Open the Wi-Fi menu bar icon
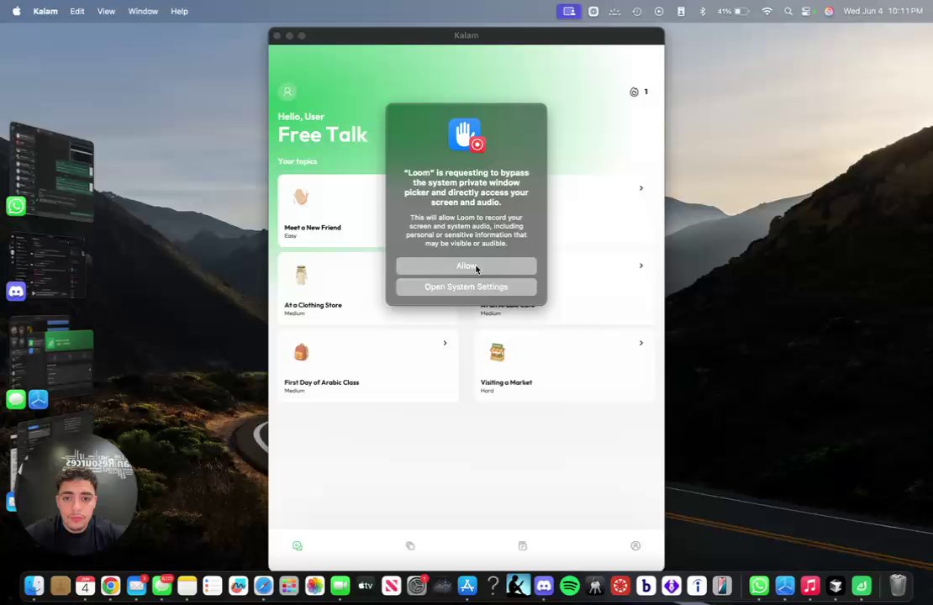Image resolution: width=933 pixels, height=605 pixels. (767, 11)
